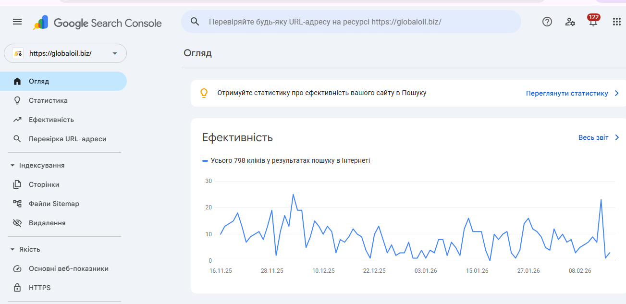626x304 pixels.
Task: Open Основні веб-показники report
Action: point(68,268)
